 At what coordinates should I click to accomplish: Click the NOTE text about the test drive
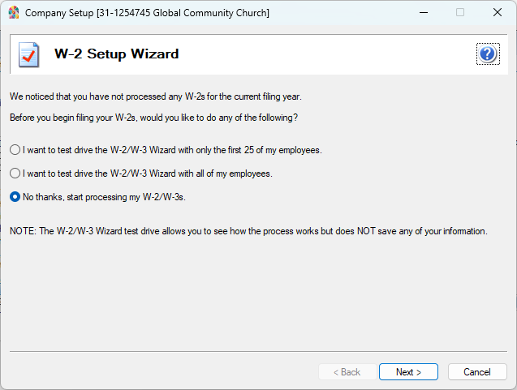248,231
